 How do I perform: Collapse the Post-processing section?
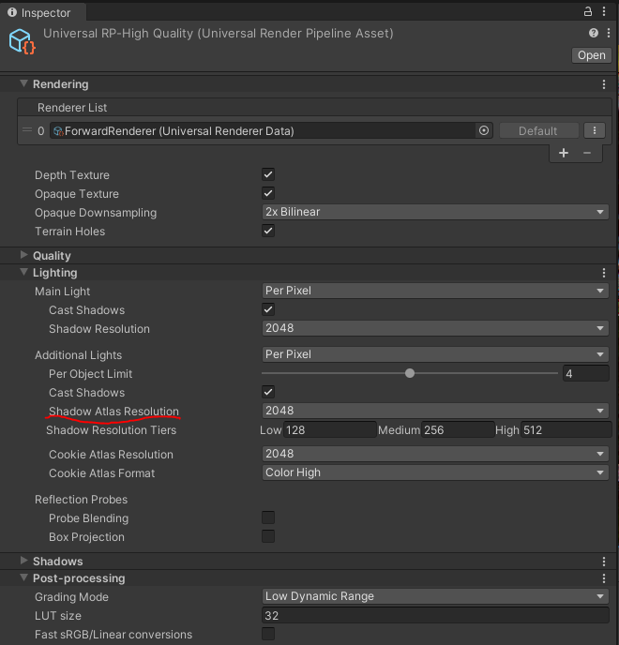23,577
